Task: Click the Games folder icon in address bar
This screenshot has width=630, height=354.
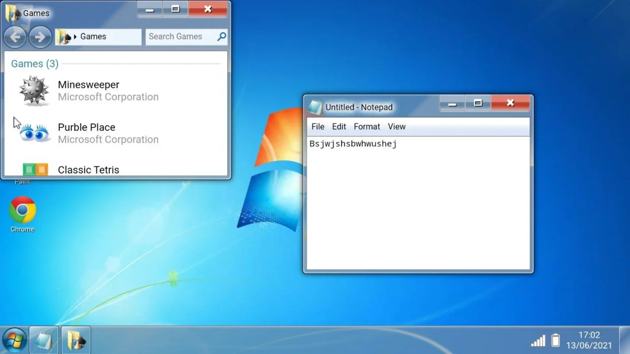Action: tap(64, 37)
